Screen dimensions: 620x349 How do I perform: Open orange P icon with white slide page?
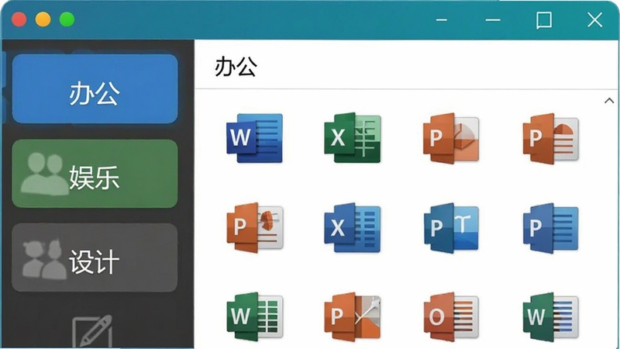point(255,227)
